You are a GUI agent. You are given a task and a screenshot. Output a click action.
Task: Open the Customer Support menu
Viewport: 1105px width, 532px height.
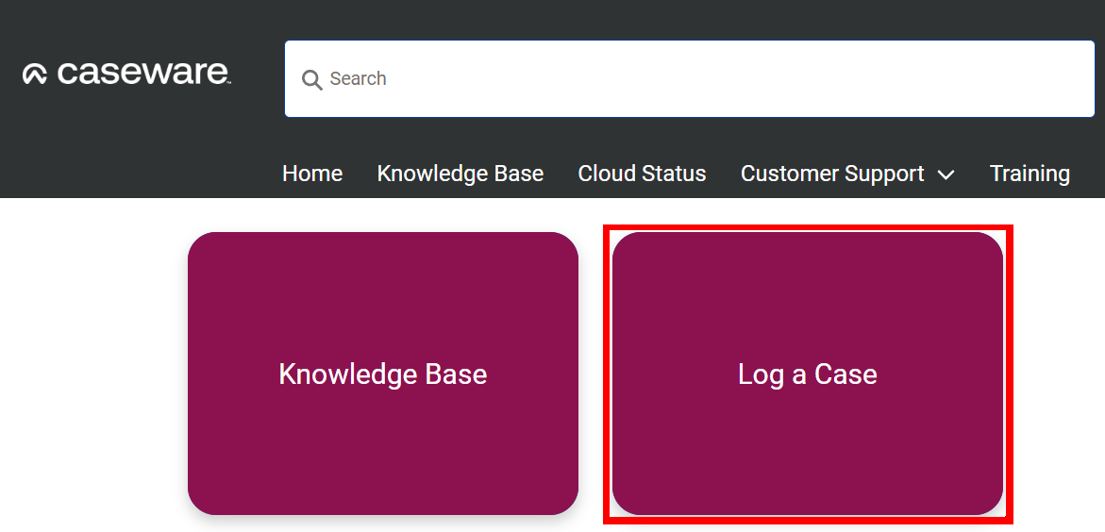pos(832,174)
